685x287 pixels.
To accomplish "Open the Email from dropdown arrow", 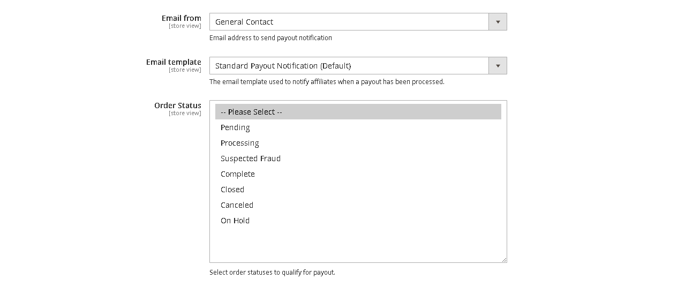I will pyautogui.click(x=498, y=22).
